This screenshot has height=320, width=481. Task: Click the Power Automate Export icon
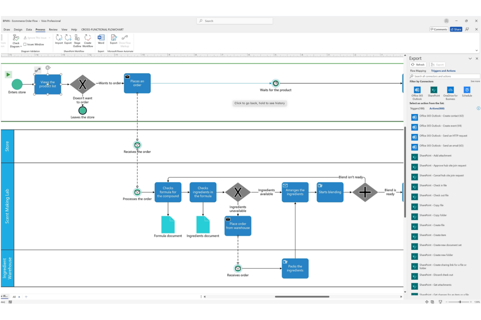(113, 39)
